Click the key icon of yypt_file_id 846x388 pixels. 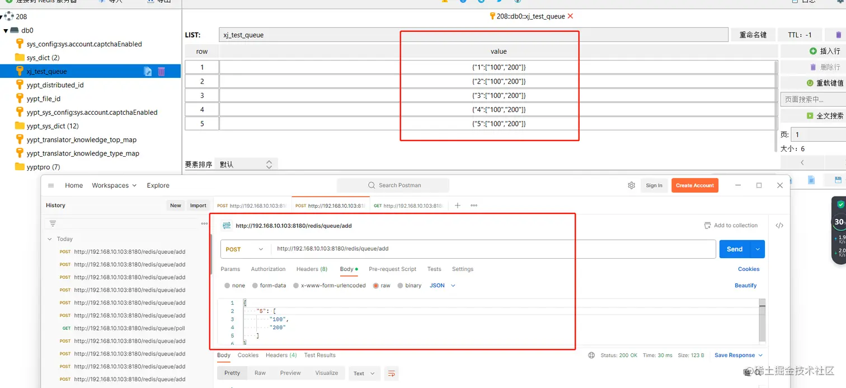[x=20, y=99]
